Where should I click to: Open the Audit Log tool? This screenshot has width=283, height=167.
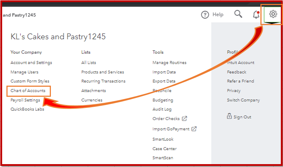tap(162, 109)
